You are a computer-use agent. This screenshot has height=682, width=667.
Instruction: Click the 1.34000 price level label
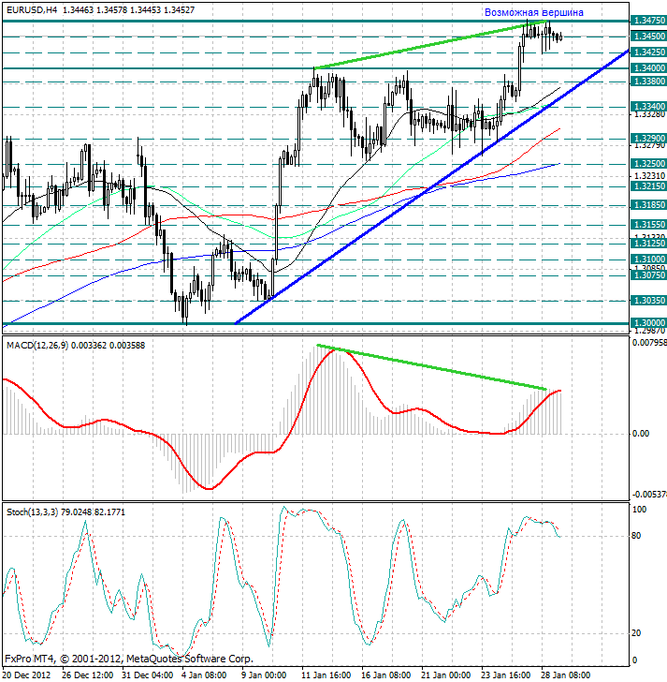tap(649, 67)
